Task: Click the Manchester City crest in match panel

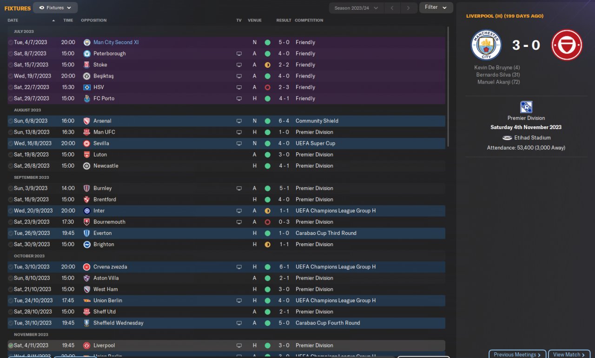Action: tap(486, 45)
